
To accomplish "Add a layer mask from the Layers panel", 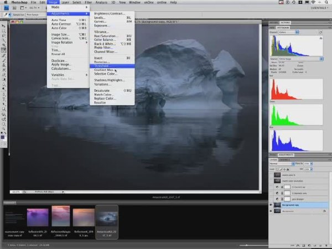I will pos(303,245).
